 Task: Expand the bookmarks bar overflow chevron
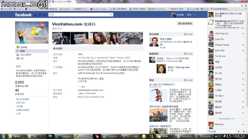tap(246, 9)
